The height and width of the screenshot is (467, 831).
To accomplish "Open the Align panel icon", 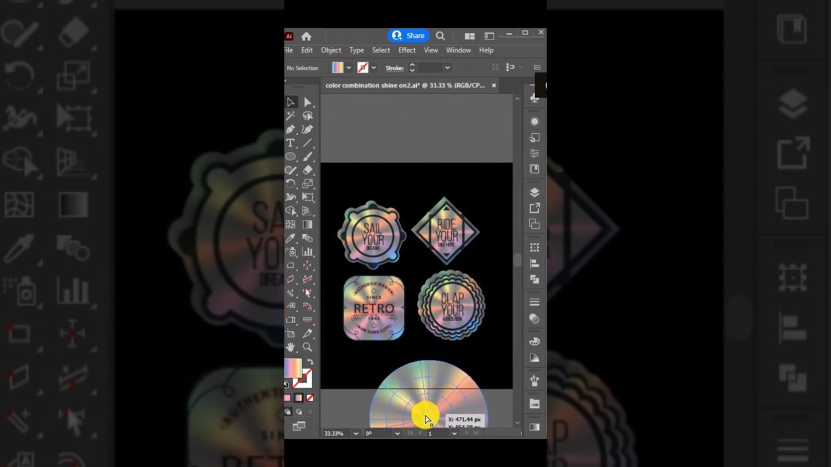I will pyautogui.click(x=534, y=263).
